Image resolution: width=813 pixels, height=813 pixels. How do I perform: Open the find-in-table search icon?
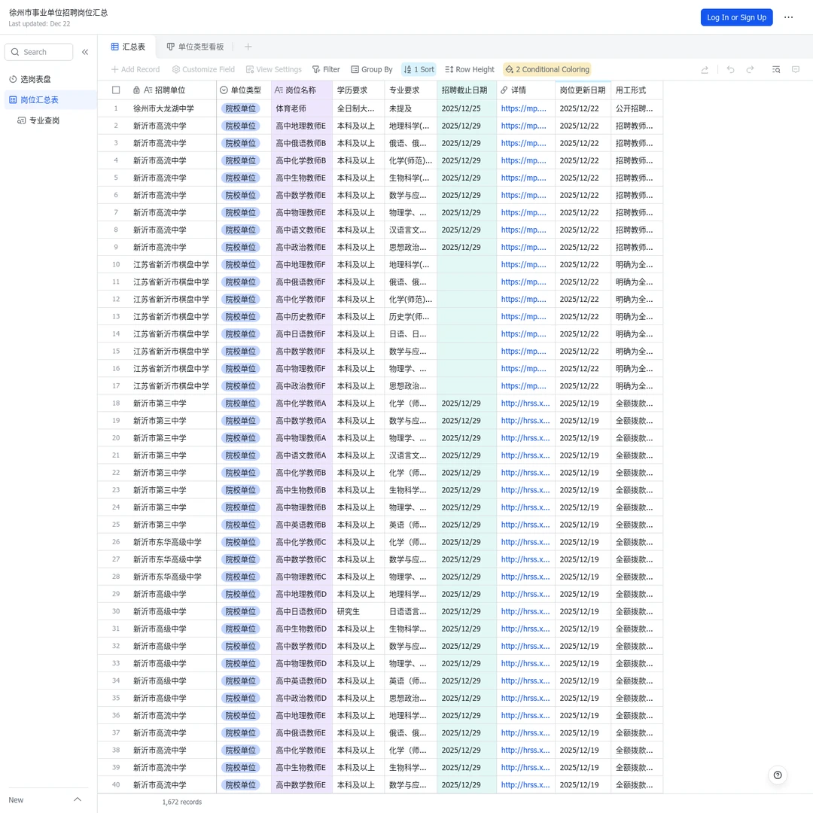pyautogui.click(x=776, y=69)
